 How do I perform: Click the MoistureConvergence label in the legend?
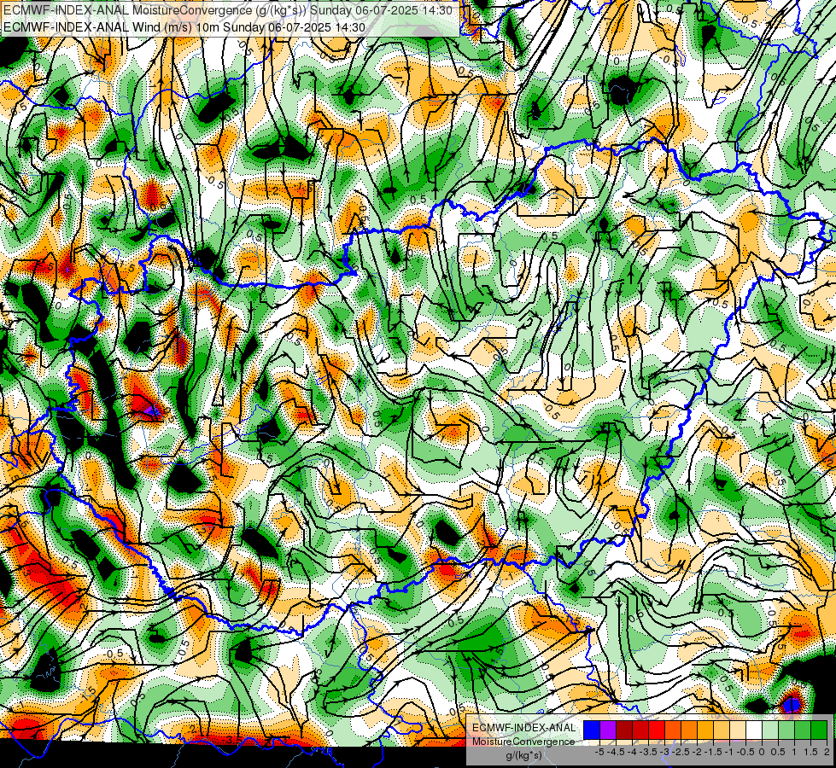pos(523,742)
